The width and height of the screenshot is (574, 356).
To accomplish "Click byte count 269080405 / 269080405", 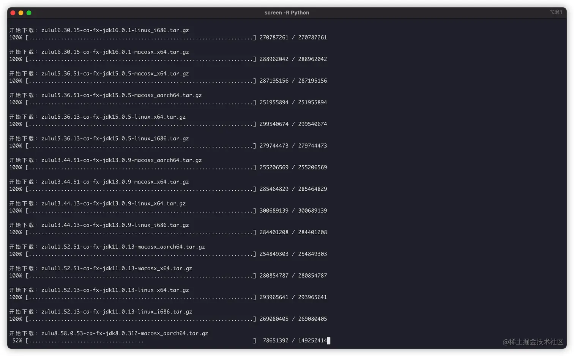I will coord(293,319).
